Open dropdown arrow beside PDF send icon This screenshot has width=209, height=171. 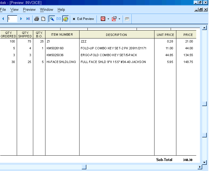[x=120, y=19]
